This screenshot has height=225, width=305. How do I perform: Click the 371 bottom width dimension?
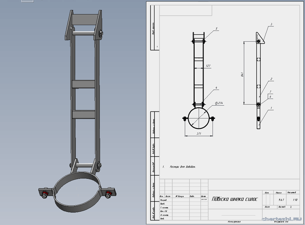(199, 133)
